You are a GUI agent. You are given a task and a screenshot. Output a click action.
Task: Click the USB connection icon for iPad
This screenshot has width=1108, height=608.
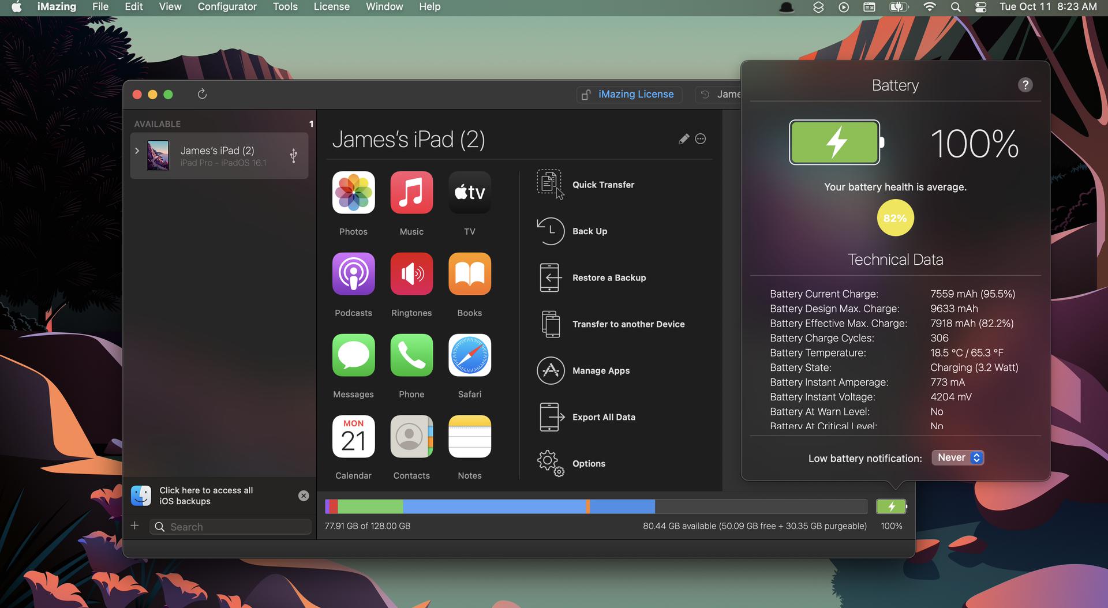[x=293, y=156]
